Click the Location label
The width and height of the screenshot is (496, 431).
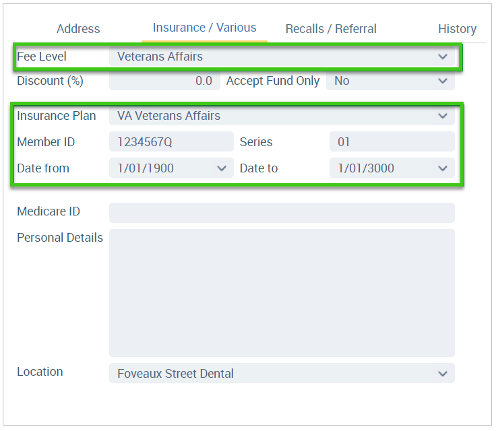40,372
